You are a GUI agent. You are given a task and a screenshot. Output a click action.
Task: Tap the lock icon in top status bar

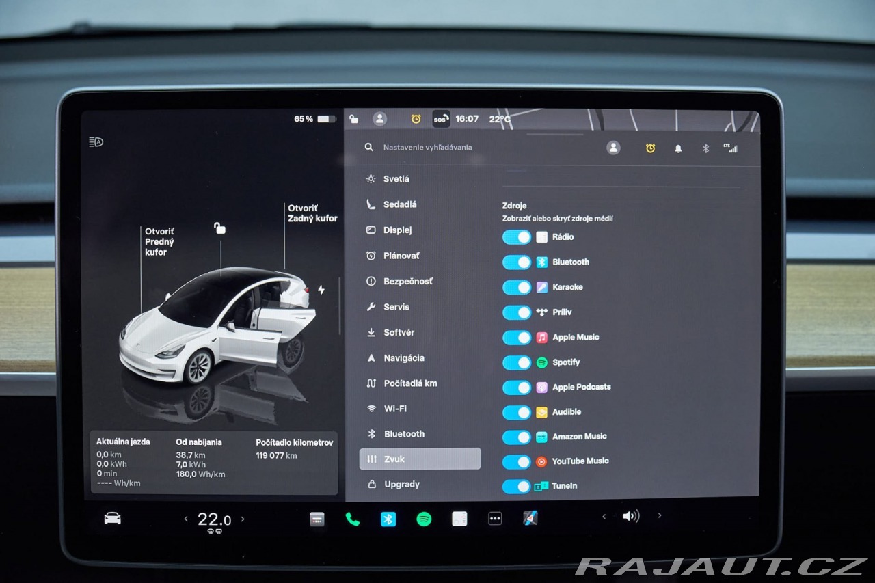pos(353,118)
